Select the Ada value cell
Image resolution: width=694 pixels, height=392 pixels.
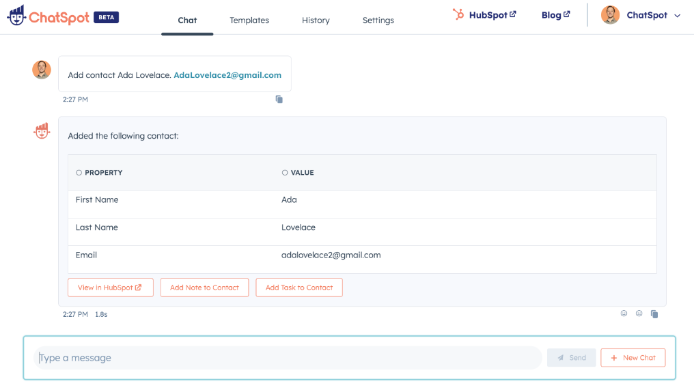[289, 199]
